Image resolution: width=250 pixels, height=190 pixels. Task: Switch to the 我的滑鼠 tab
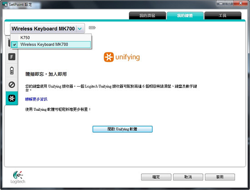pyautogui.click(x=147, y=15)
